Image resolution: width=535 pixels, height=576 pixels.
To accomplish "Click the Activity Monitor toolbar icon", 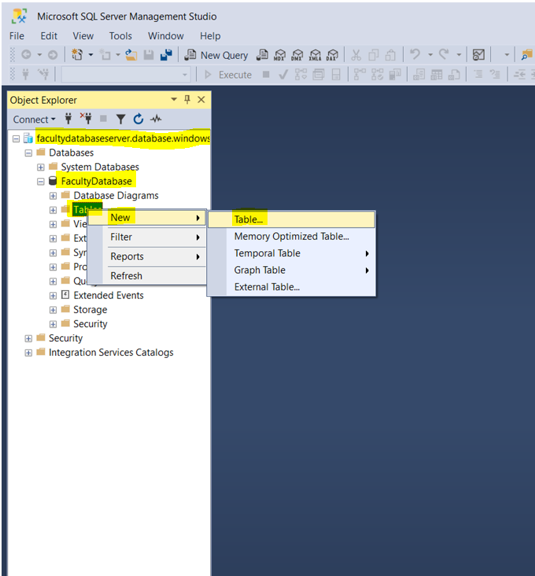I will click(478, 55).
